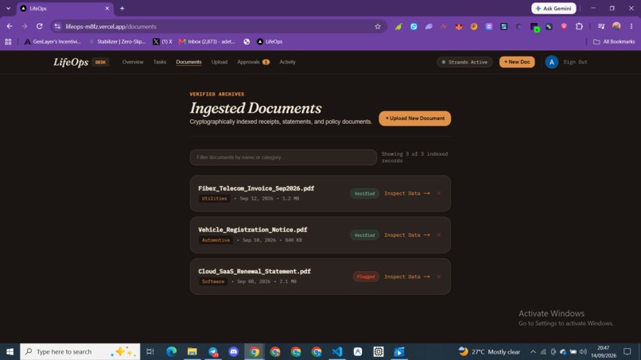This screenshot has width=641, height=360.
Task: Delete Vehicle_Registration_Notice document with X icon
Action: pyautogui.click(x=439, y=235)
